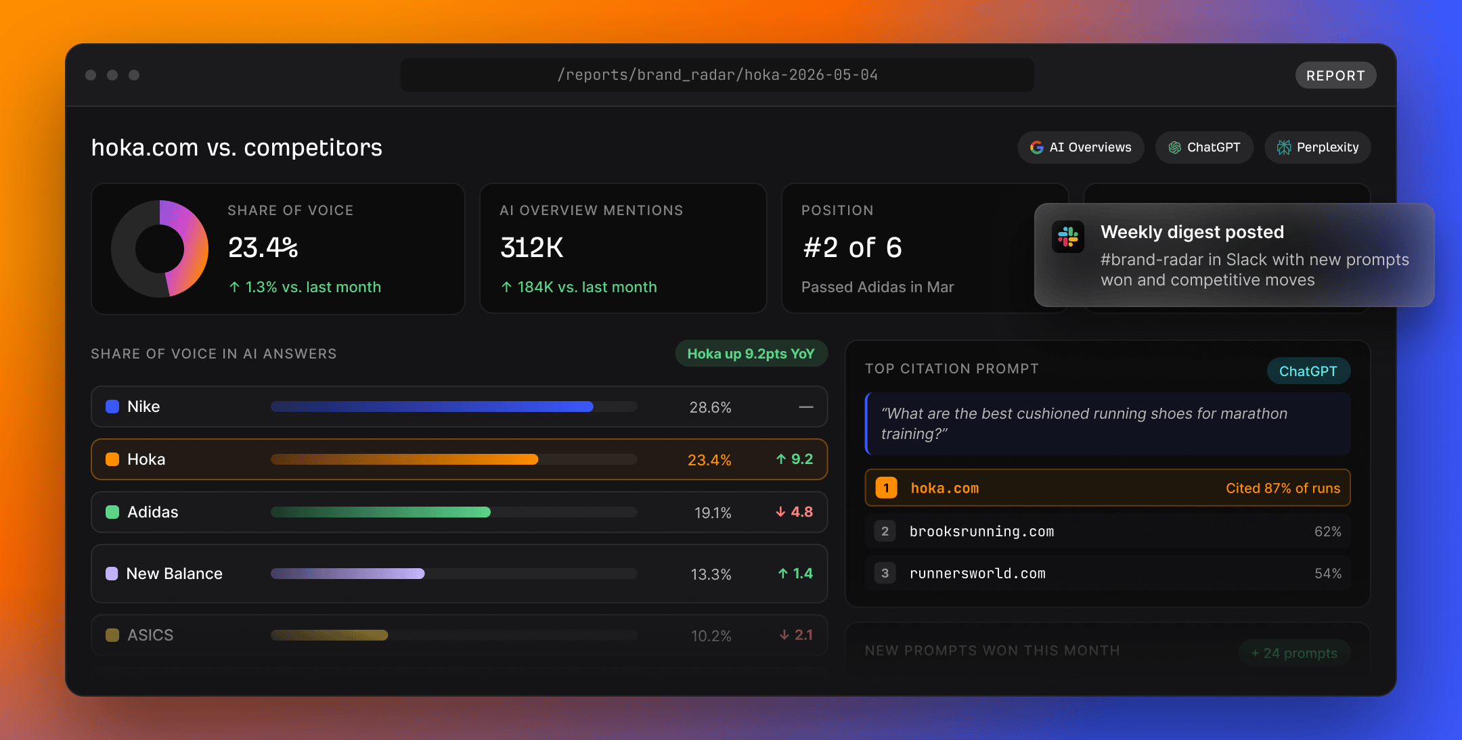Click the dash icon in Nike row
Viewport: 1462px width, 740px height.
805,407
